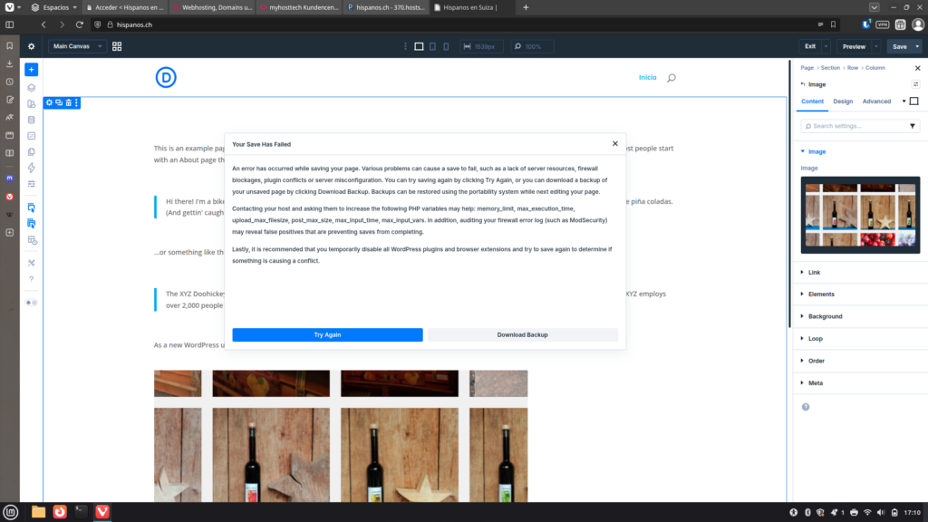Click the duplicate section icon
Image resolution: width=928 pixels, height=522 pixels.
(x=59, y=102)
